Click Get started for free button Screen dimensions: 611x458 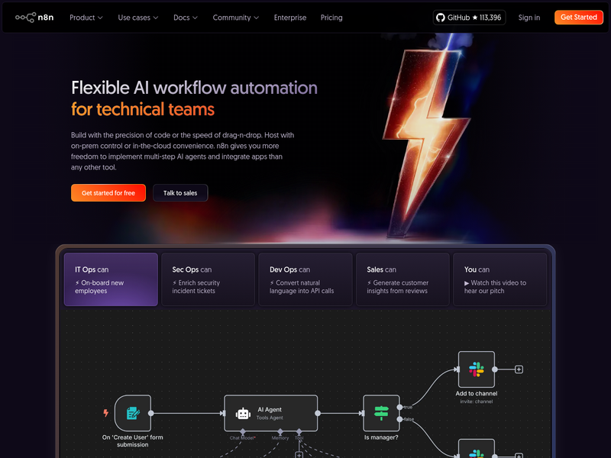tap(108, 193)
